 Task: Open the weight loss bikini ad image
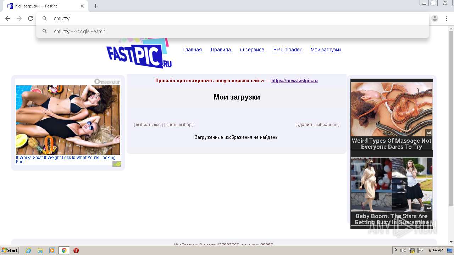click(x=68, y=120)
